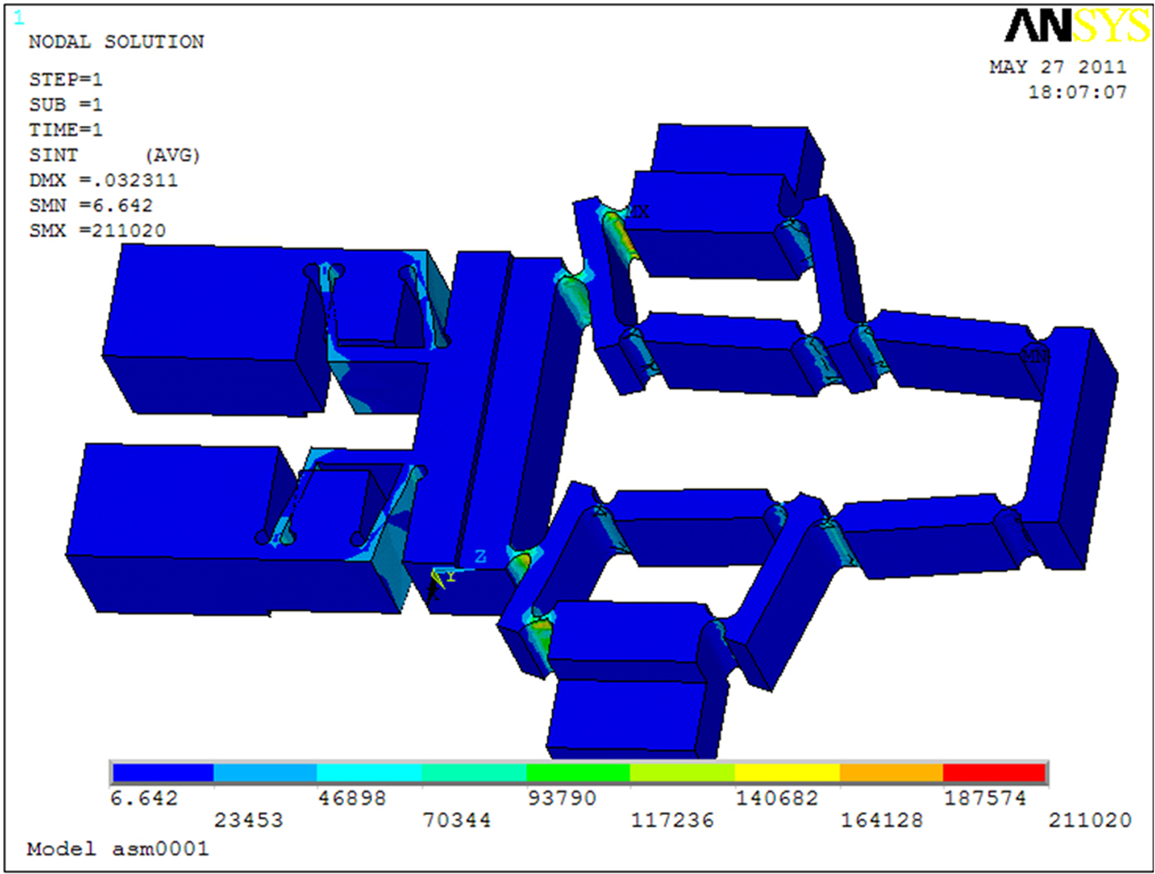Click the MAY 27 2011 date stamp
The height and width of the screenshot is (874, 1155).
pyautogui.click(x=1058, y=67)
